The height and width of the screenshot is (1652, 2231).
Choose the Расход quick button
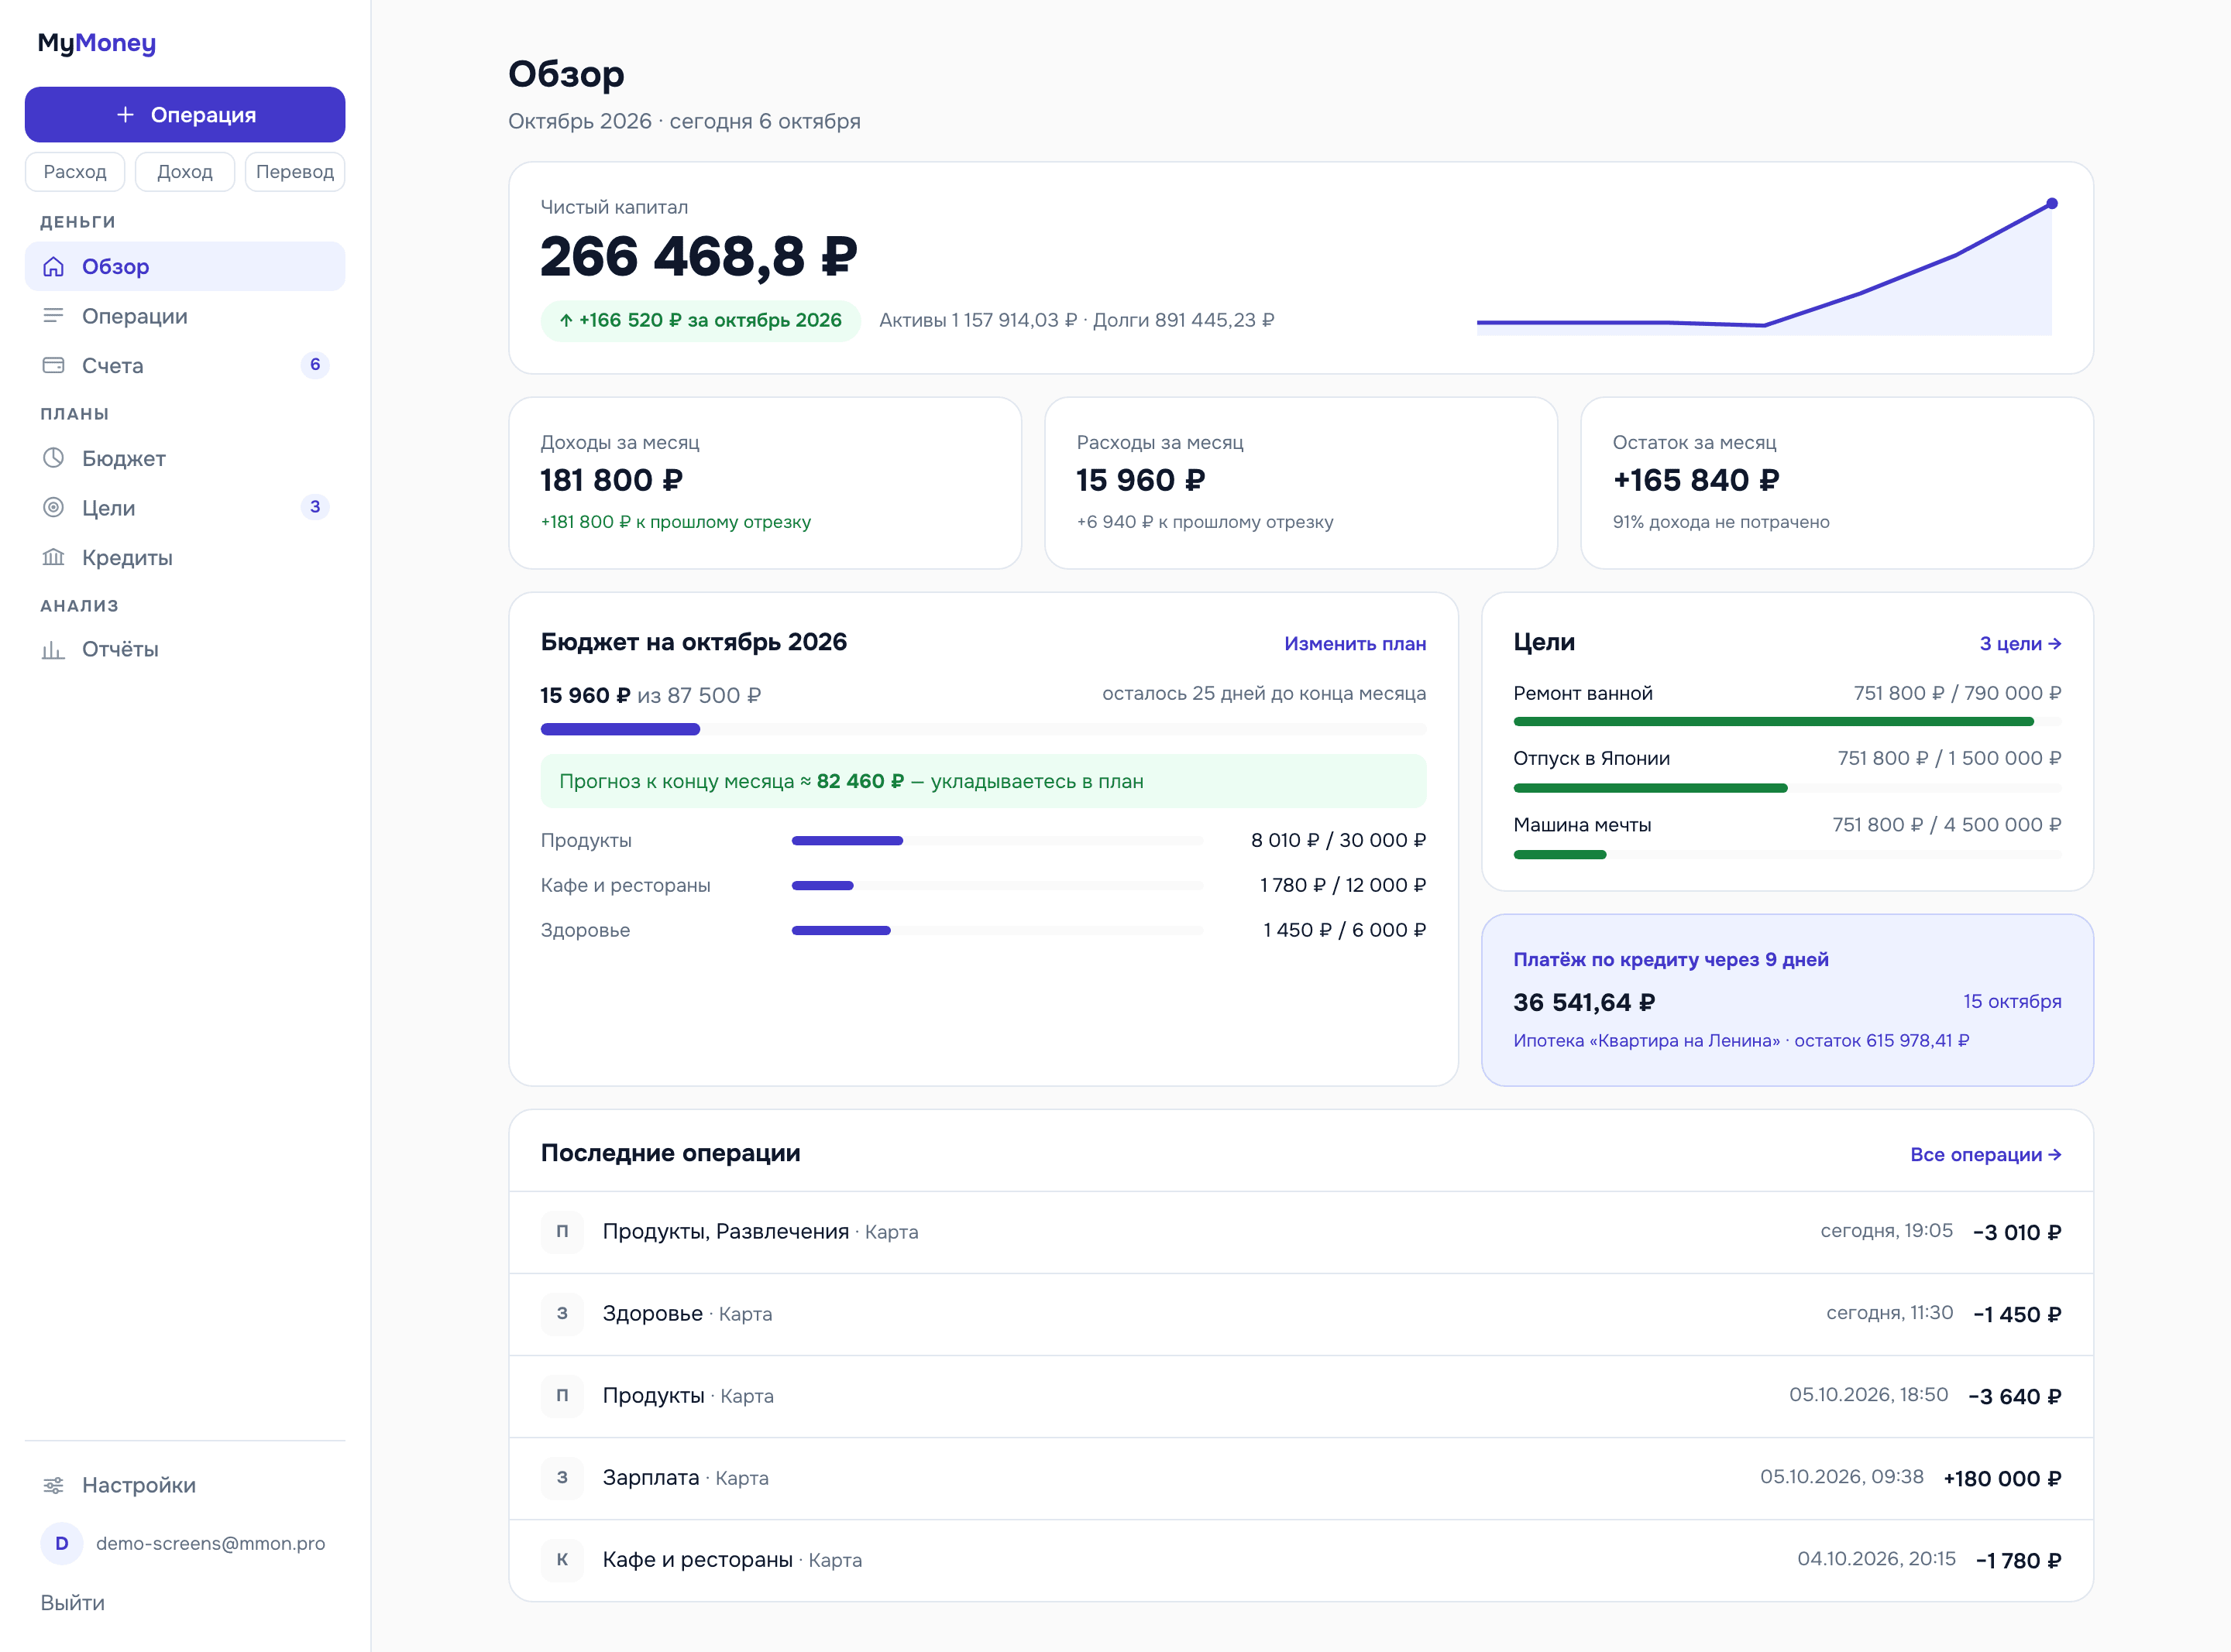coord(75,172)
